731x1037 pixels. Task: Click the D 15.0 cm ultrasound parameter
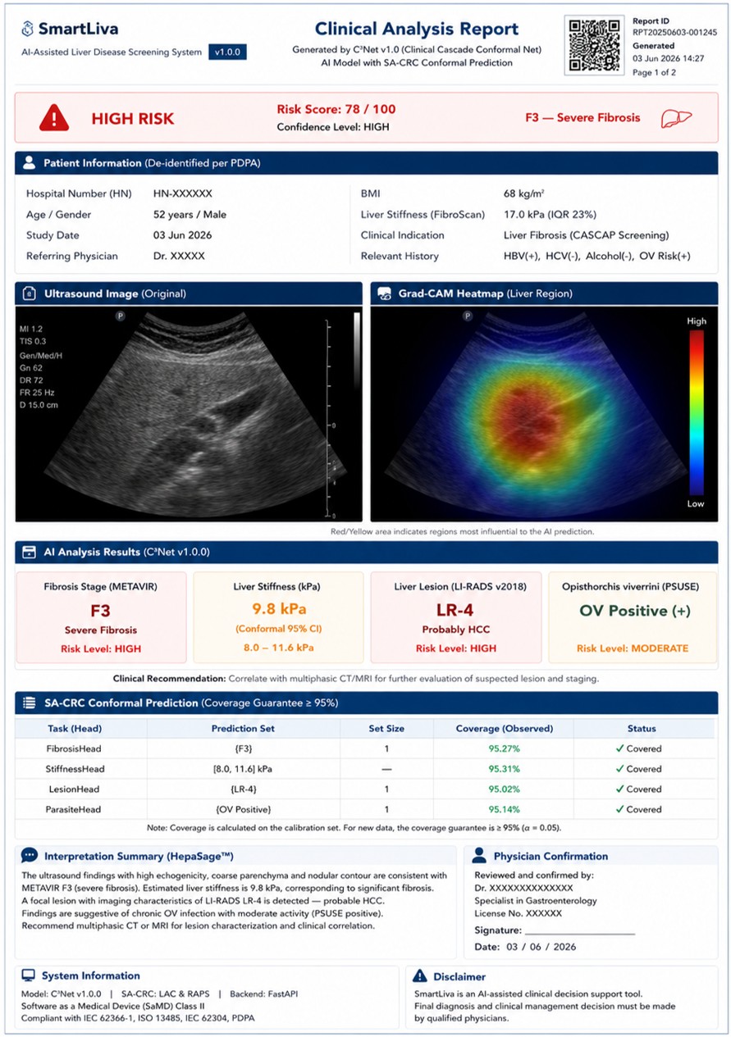click(x=39, y=405)
